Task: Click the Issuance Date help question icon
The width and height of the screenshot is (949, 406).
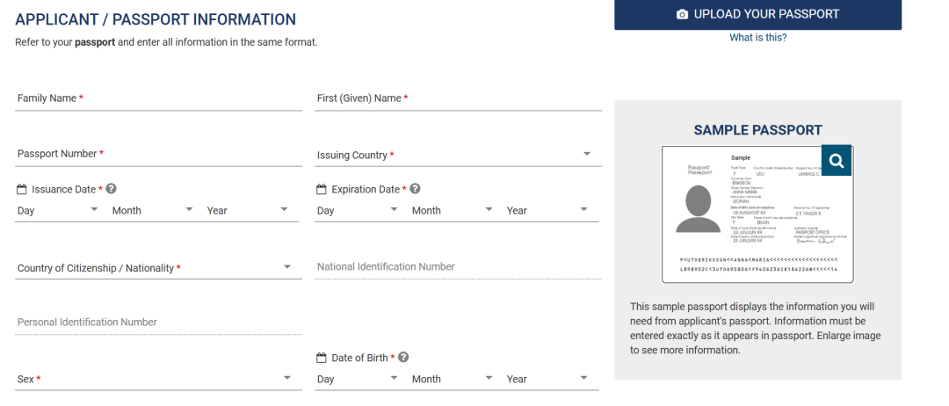Action: [x=112, y=189]
